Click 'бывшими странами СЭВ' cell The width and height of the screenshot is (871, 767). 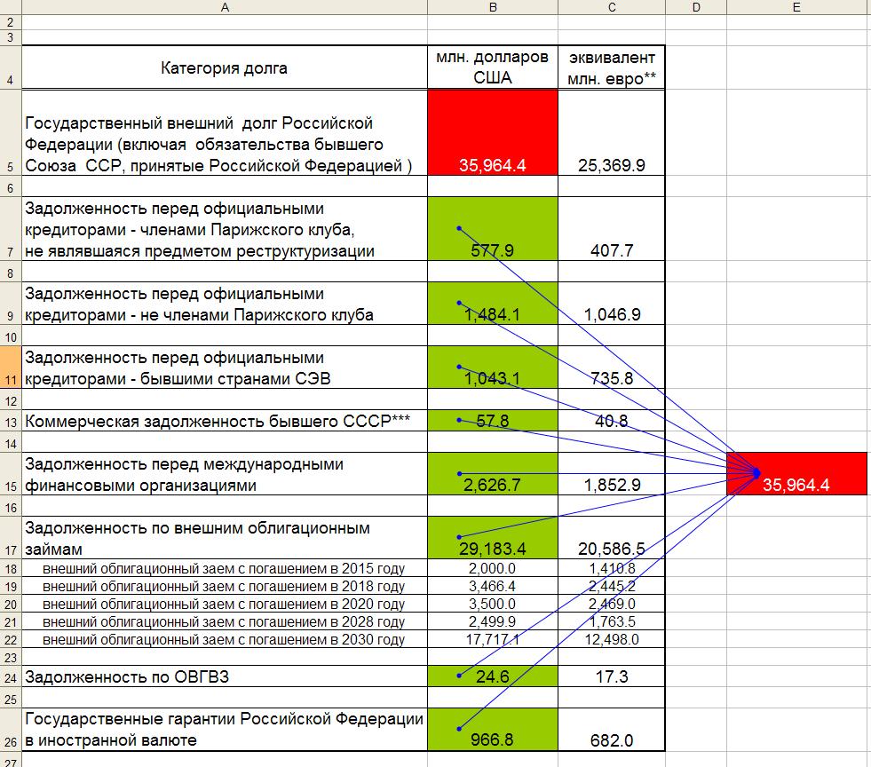[225, 368]
